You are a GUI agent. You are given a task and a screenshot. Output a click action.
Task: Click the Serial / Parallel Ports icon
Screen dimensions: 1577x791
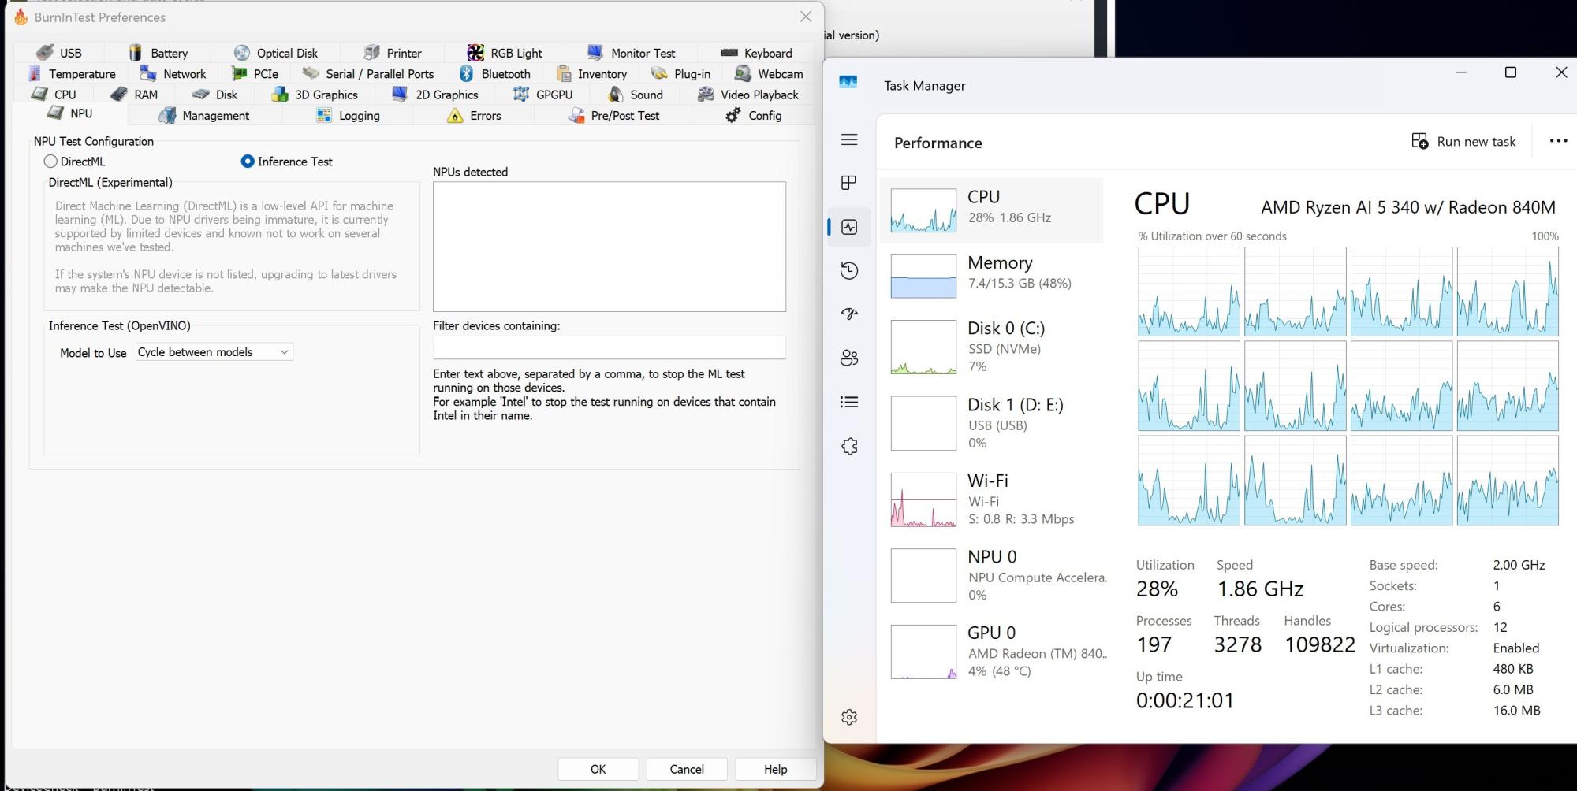point(311,73)
